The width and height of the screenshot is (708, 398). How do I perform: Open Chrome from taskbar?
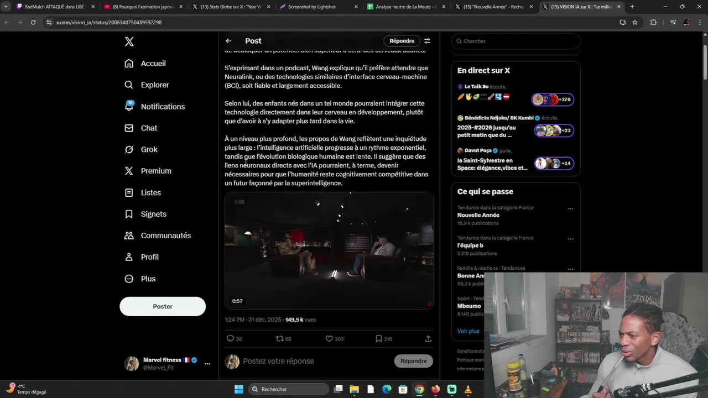coord(419,389)
